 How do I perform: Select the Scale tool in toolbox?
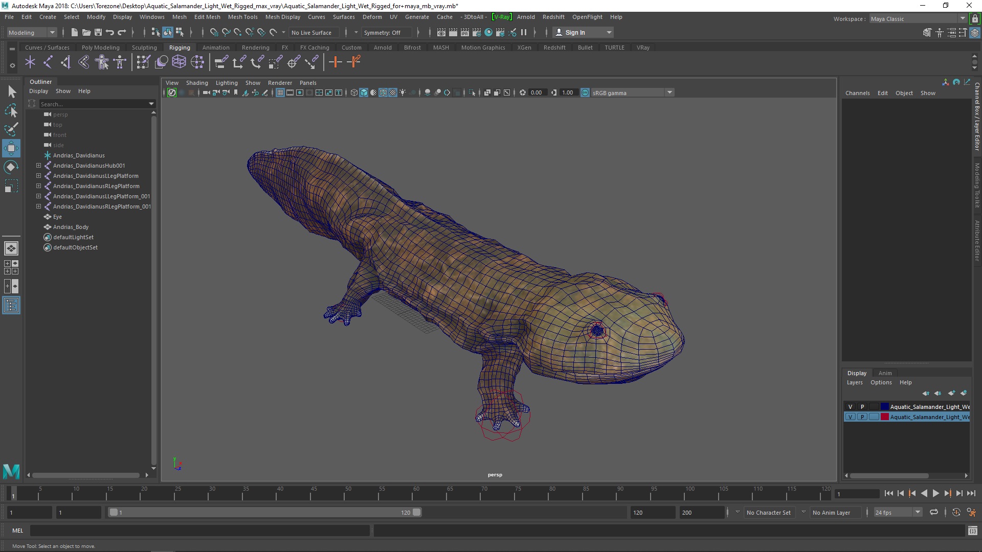click(x=11, y=186)
